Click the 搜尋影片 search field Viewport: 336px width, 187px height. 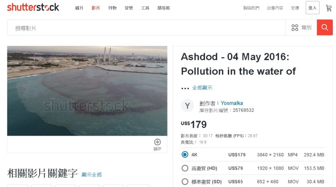click(146, 28)
